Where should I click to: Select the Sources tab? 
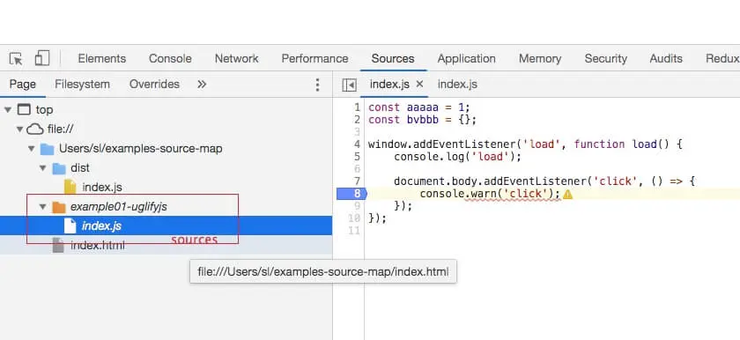(393, 58)
